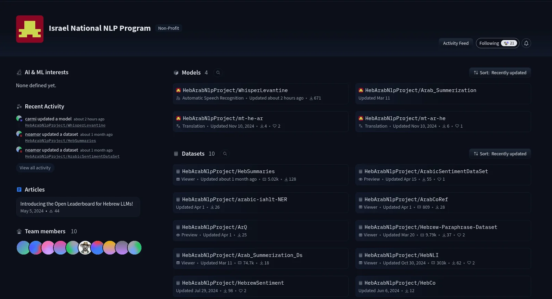This screenshot has width=552, height=299.
Task: Expand the Datasets sort dropdown
Action: tap(500, 154)
